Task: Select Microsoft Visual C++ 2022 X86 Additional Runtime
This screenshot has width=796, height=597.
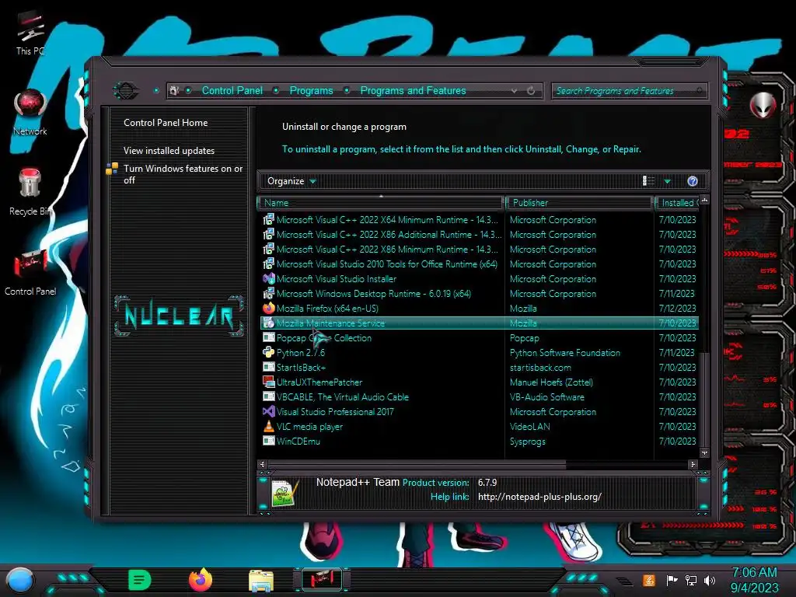Action: [x=479, y=235]
